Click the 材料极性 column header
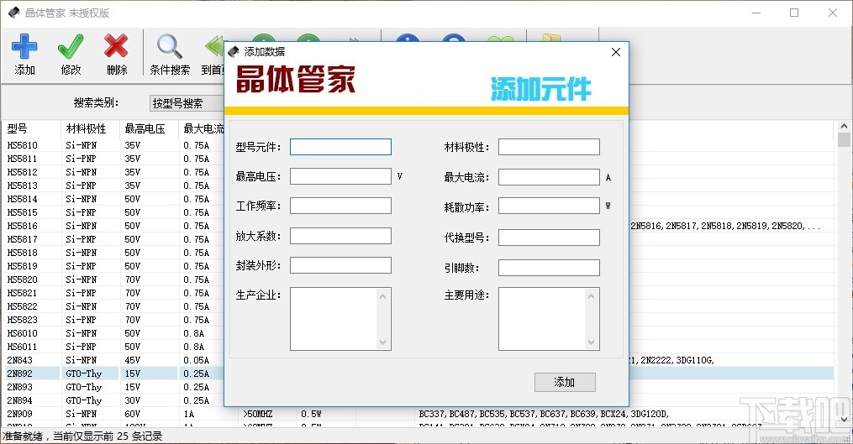 pos(90,128)
